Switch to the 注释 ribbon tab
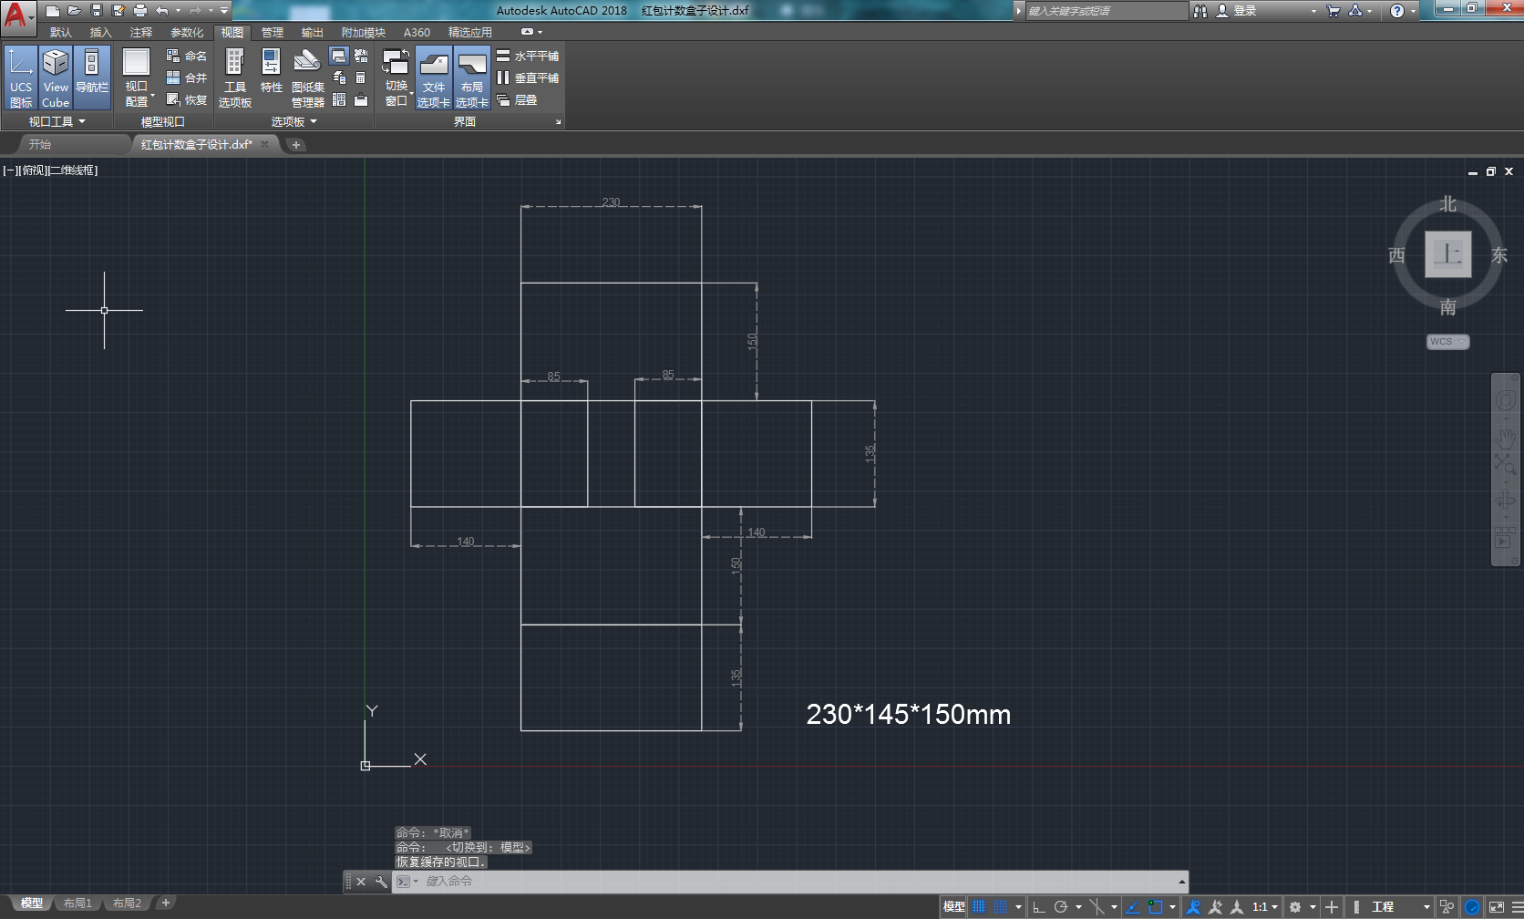 (x=141, y=33)
